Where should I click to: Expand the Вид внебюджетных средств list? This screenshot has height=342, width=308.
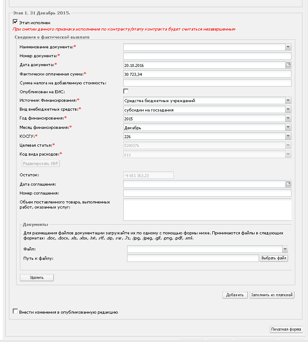pos(288,109)
